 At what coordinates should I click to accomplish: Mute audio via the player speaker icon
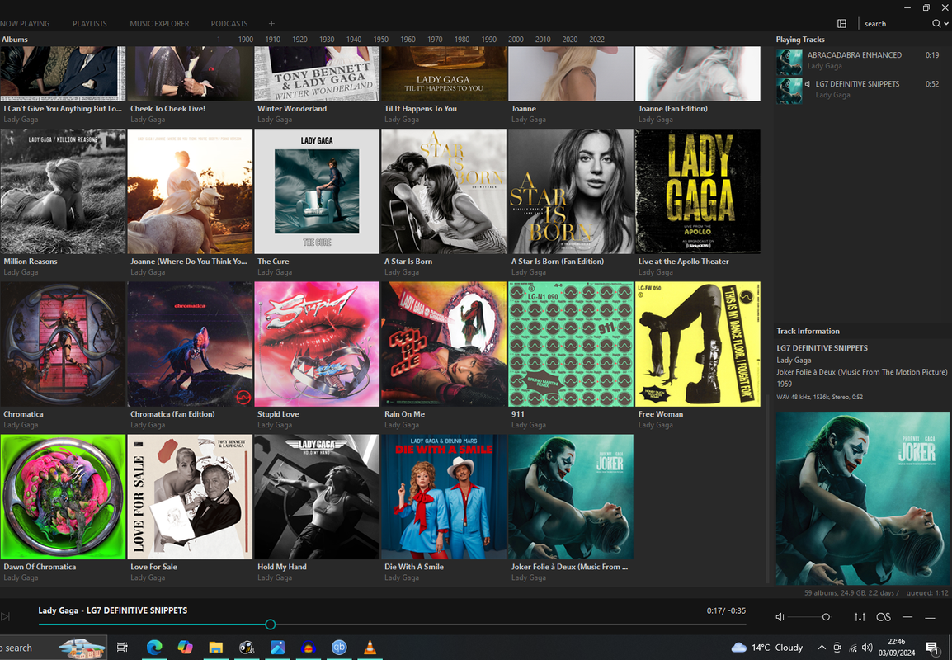pyautogui.click(x=780, y=617)
